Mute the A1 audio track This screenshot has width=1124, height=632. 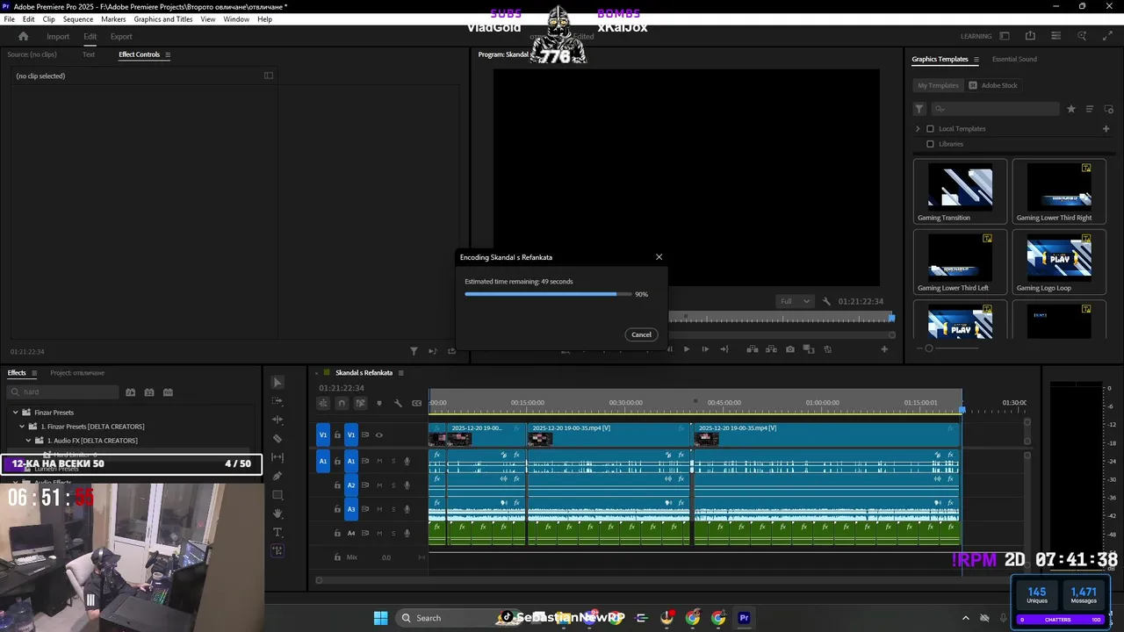(x=379, y=461)
